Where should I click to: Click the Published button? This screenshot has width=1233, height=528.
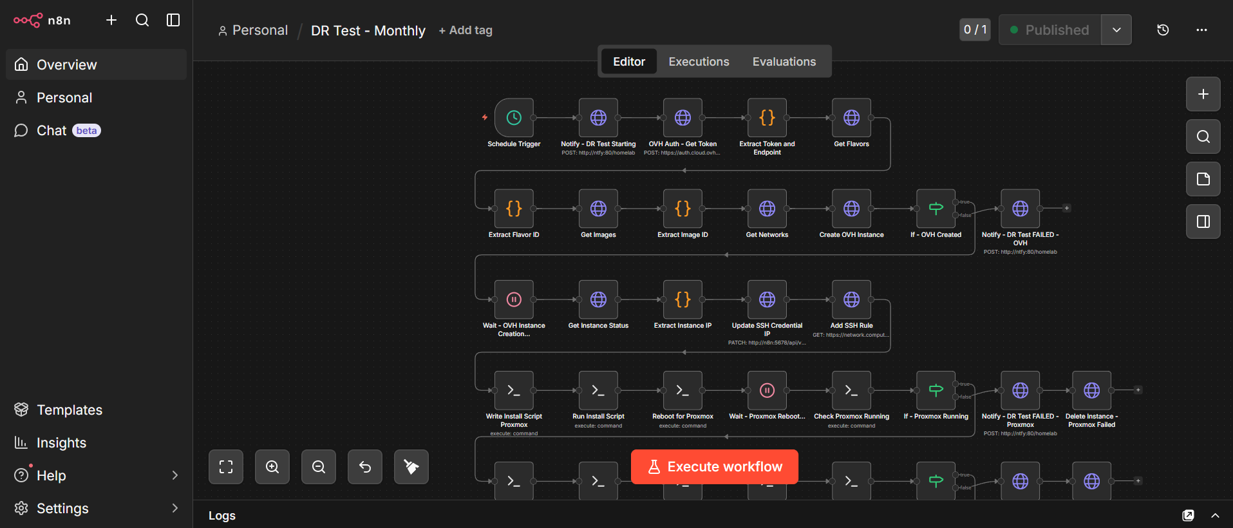pos(1050,30)
